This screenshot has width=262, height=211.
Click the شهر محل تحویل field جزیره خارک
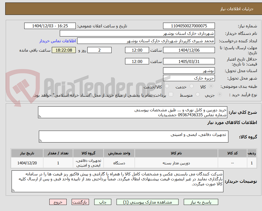point(189,78)
